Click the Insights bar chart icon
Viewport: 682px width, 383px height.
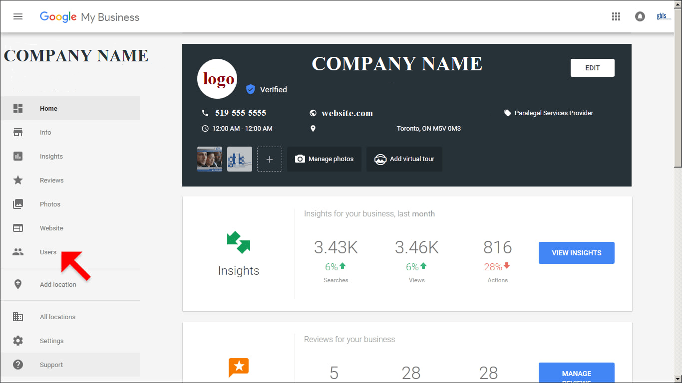coord(18,156)
